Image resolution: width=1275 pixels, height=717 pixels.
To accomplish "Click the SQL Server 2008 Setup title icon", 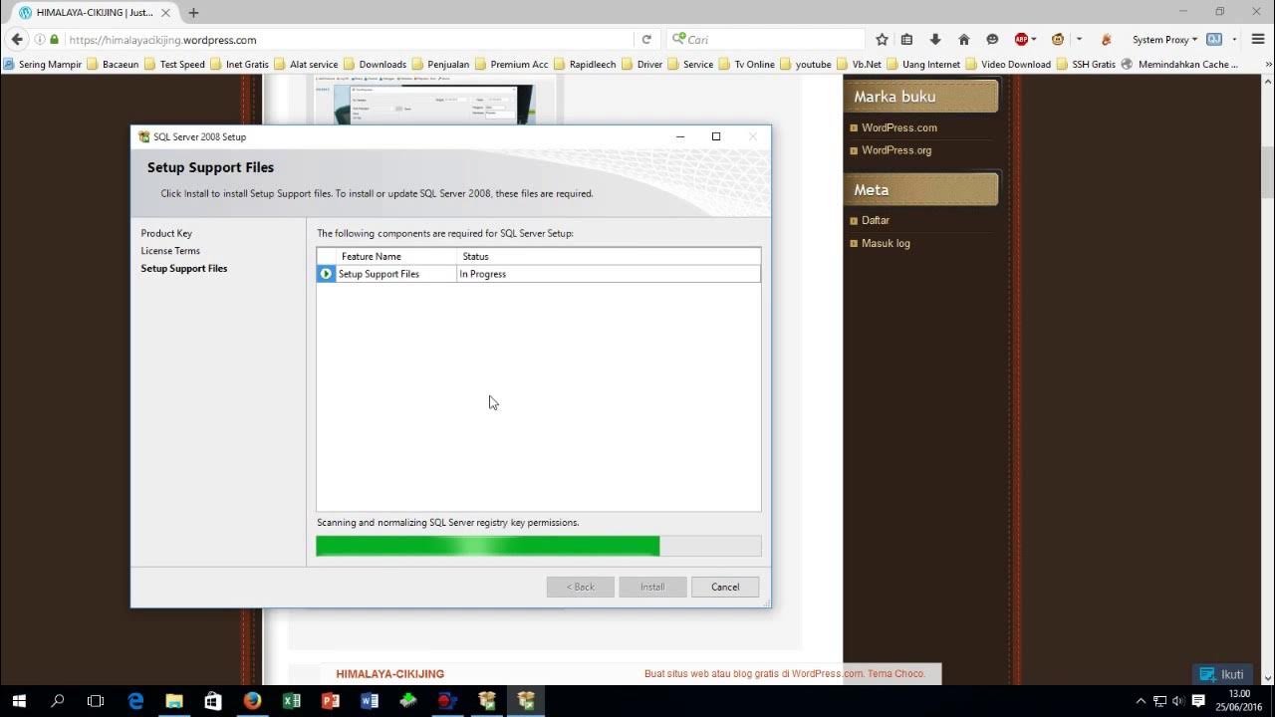I will point(143,136).
